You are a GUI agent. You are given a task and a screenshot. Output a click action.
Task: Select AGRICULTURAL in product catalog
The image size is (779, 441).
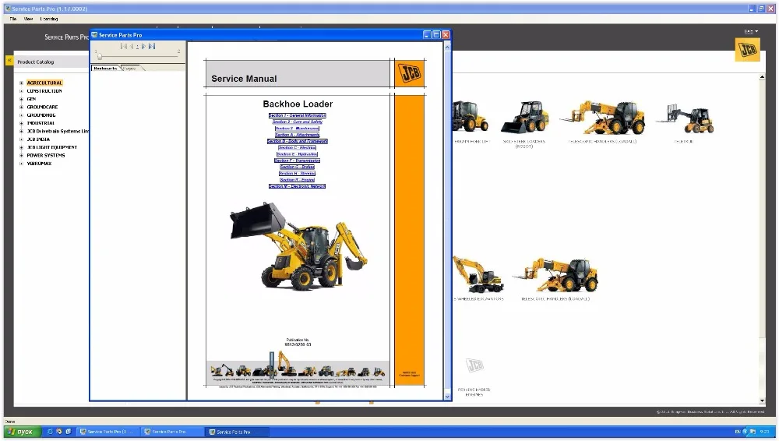pos(44,83)
